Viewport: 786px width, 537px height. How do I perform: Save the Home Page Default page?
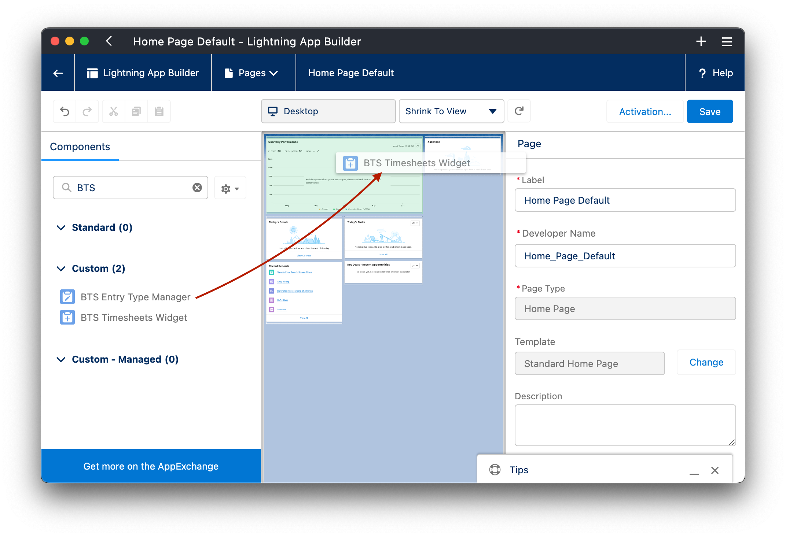710,111
